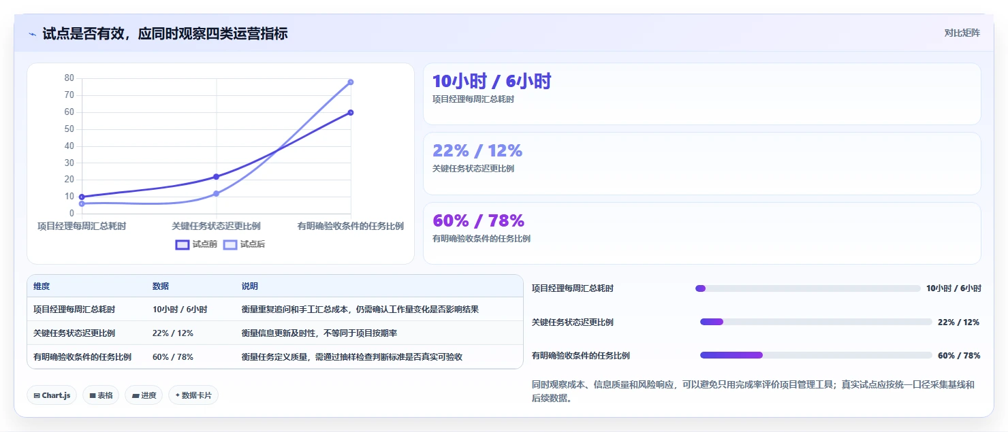The image size is (1008, 432).
Task: Select table cell 60% / 78%
Action: click(x=173, y=357)
